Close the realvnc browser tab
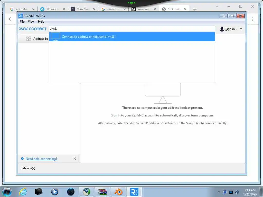The image size is (263, 197). 125,9
